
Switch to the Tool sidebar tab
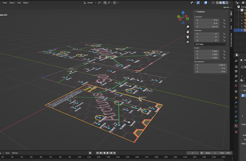(x=231, y=20)
